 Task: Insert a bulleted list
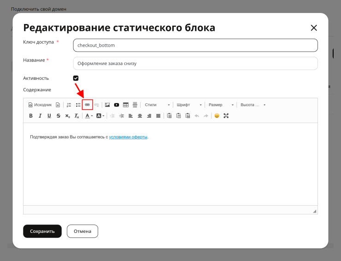click(78, 105)
